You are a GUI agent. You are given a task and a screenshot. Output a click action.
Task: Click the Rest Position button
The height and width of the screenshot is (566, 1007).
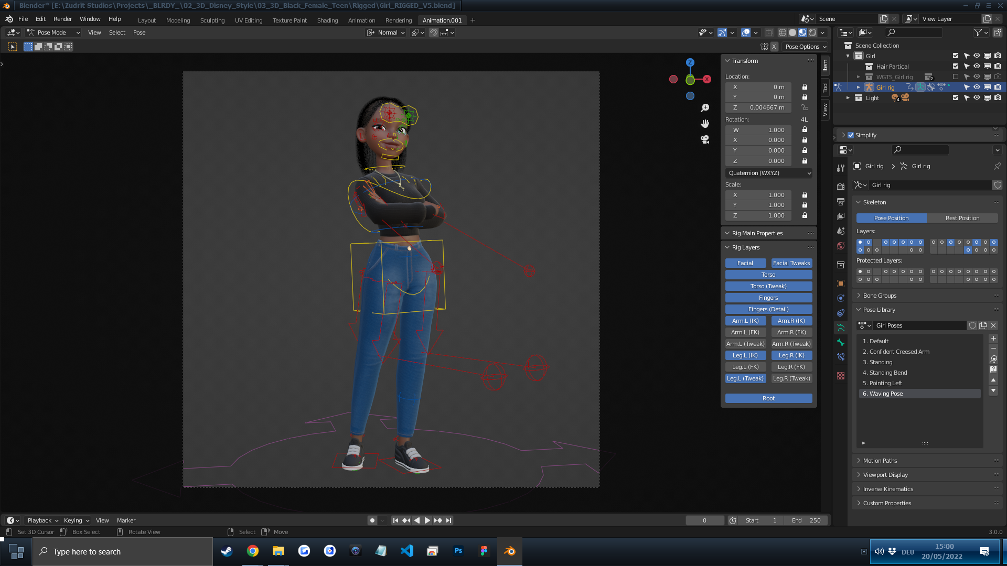962,218
